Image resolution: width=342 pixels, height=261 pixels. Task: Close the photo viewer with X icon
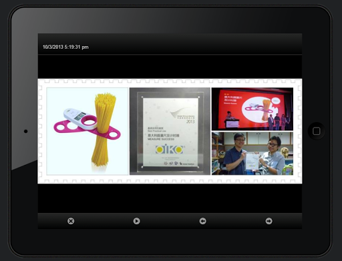click(x=71, y=221)
